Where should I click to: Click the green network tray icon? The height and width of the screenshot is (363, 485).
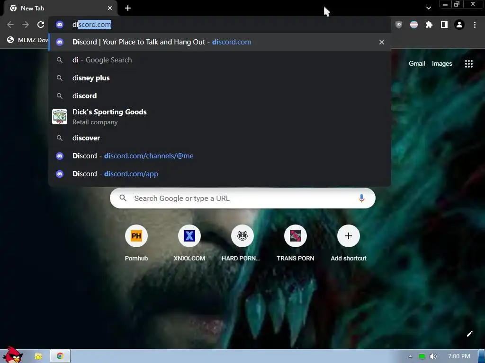tap(422, 356)
